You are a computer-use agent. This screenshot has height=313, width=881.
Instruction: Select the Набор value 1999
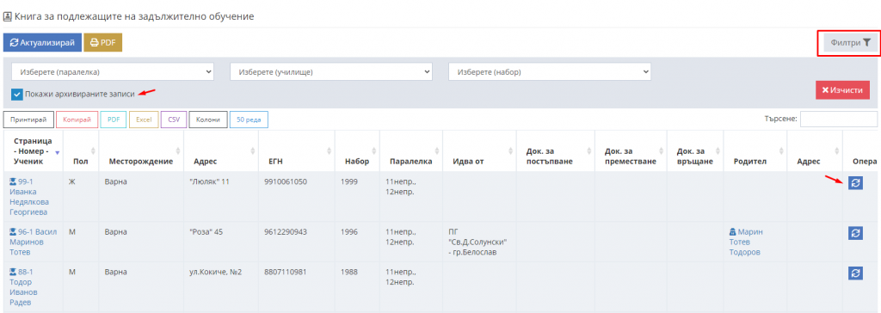click(x=349, y=182)
